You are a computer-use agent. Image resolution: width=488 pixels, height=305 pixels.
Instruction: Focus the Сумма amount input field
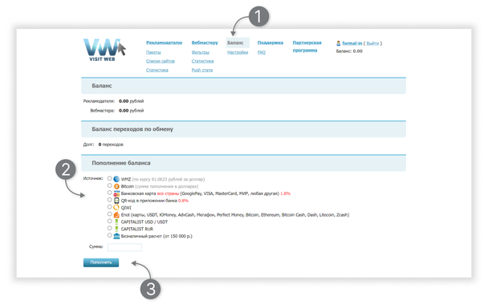(x=124, y=247)
